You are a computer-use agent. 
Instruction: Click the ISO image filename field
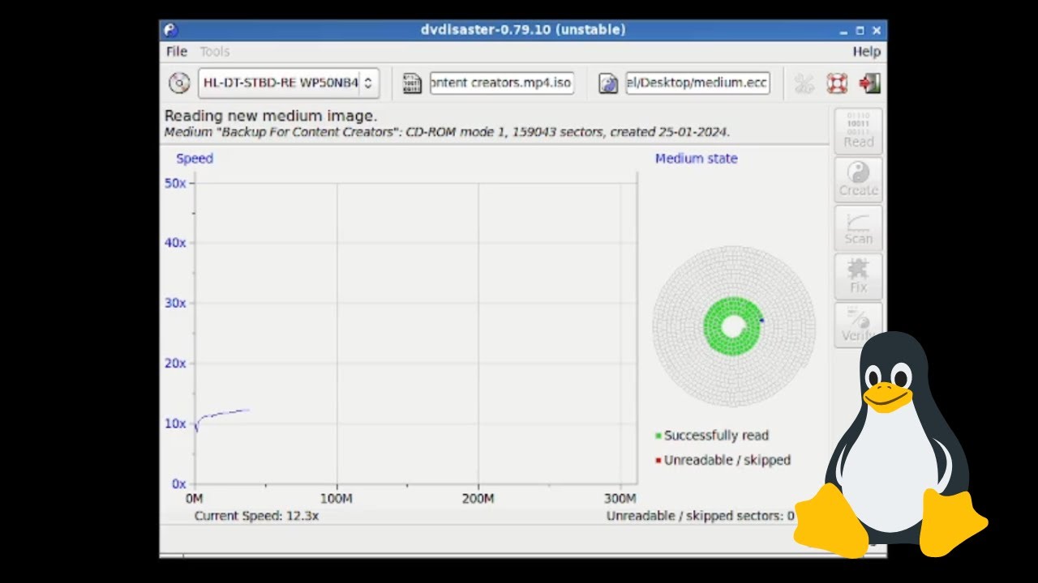(x=502, y=83)
